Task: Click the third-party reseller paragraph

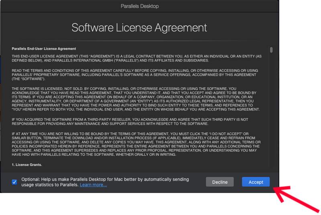Action: (x=130, y=122)
